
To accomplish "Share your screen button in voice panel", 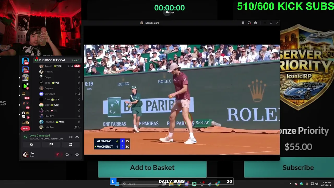I will click(x=51, y=145).
